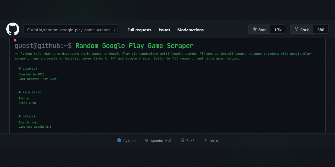
Task: Click the green bullet beside OVERVIEW
Action: coord(20,68)
